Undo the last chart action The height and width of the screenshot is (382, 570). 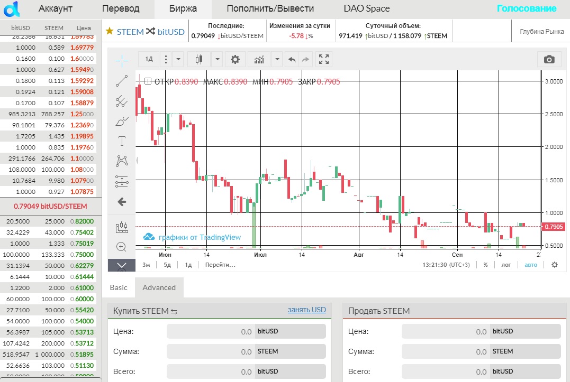click(292, 59)
